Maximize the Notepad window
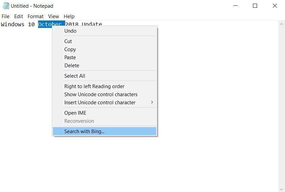 pyautogui.click(x=255, y=6)
